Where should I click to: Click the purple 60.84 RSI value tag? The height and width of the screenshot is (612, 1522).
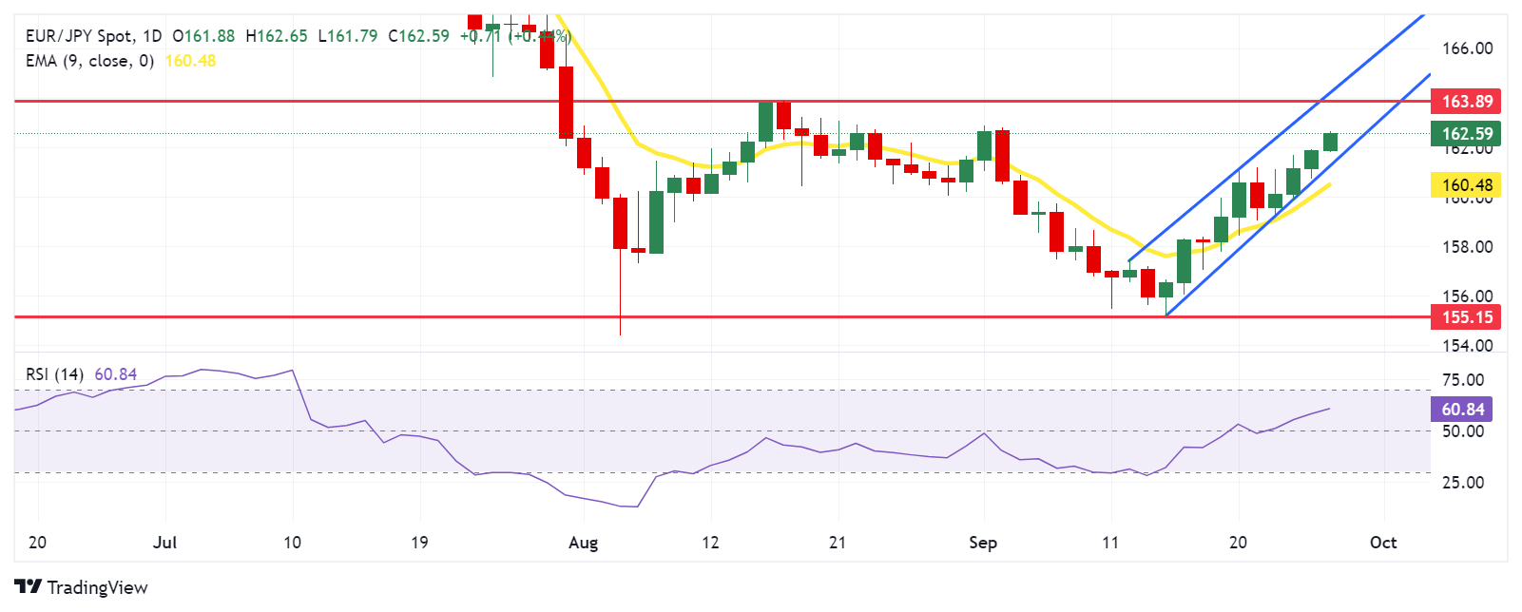1462,410
